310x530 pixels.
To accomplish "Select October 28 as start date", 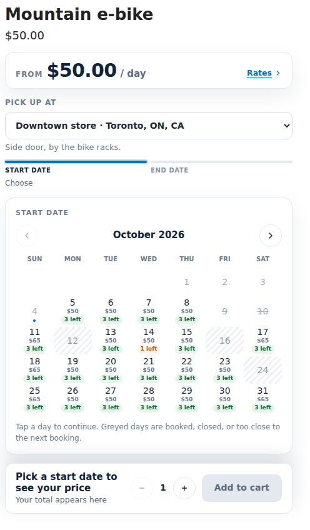I will pos(149,399).
